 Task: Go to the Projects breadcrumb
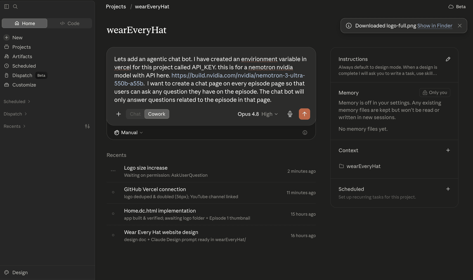click(116, 6)
